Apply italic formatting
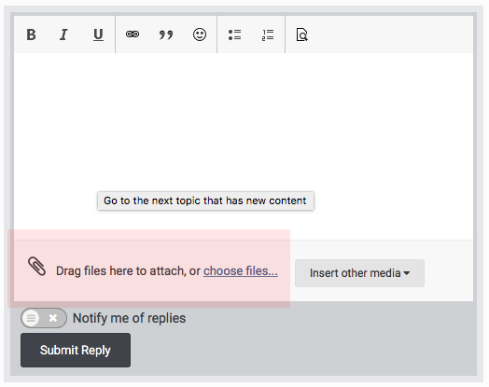Viewport: 489px width, 387px height. (64, 35)
